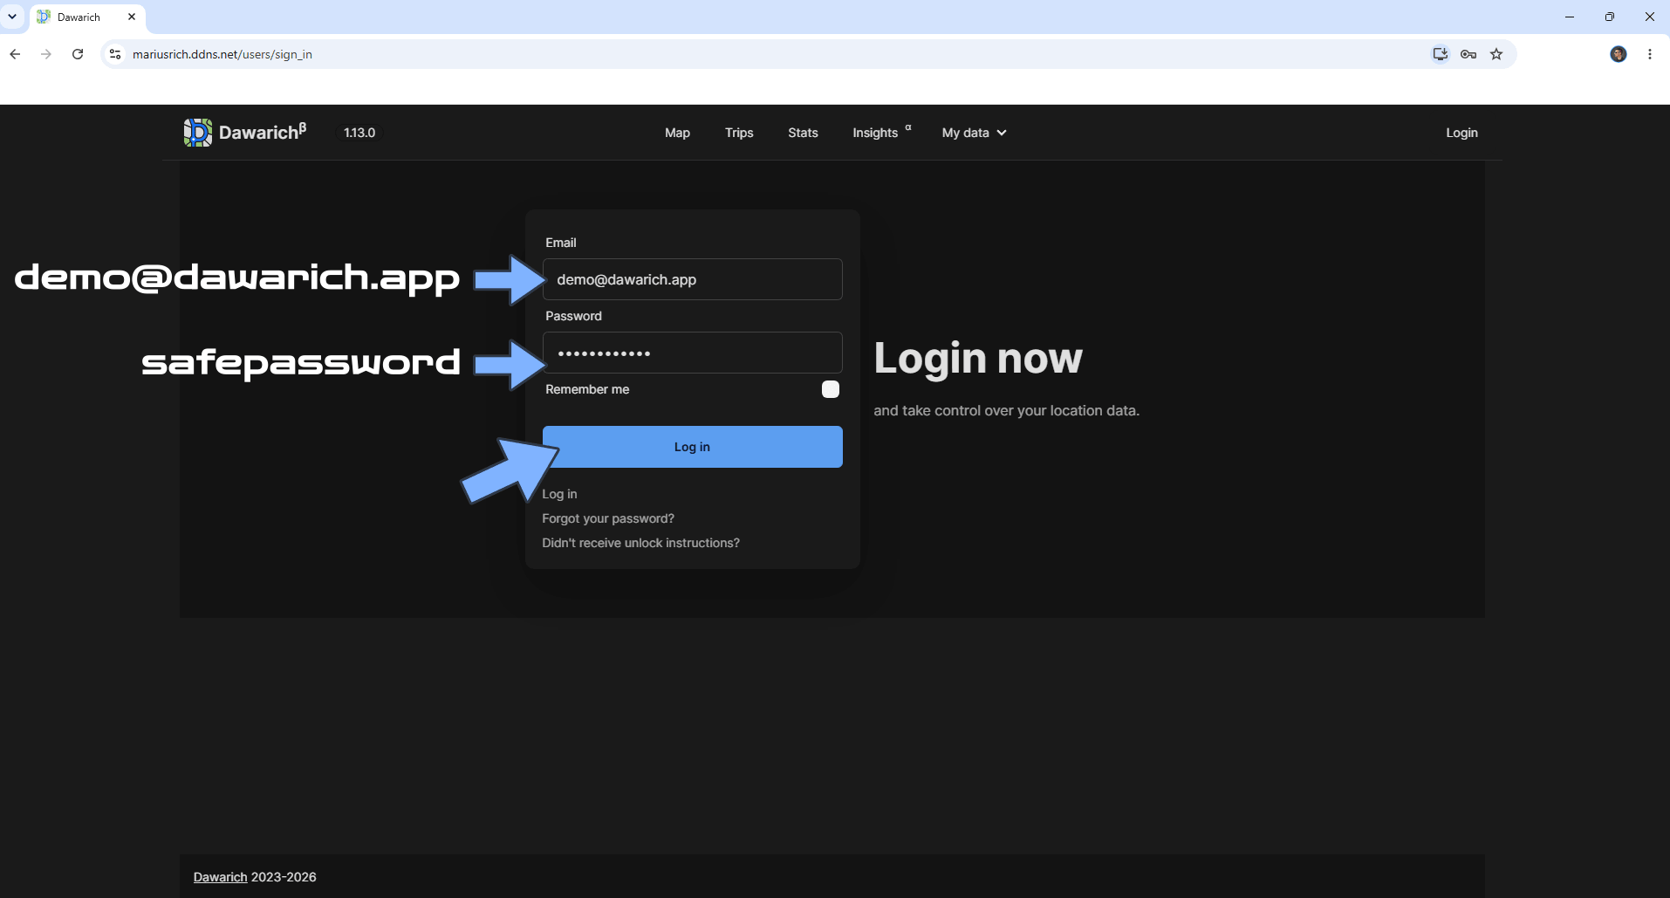This screenshot has width=1670, height=898.
Task: Reload the current page
Action: tap(78, 54)
